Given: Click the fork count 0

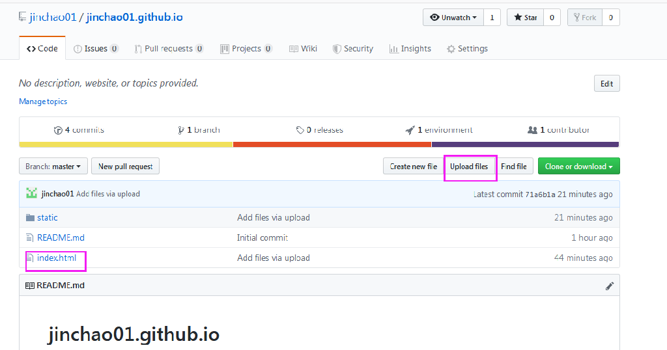Looking at the screenshot, I should pyautogui.click(x=611, y=18).
